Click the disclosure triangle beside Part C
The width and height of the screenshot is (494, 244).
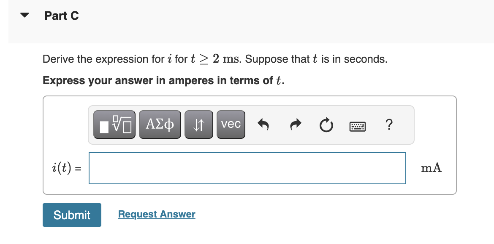24,15
